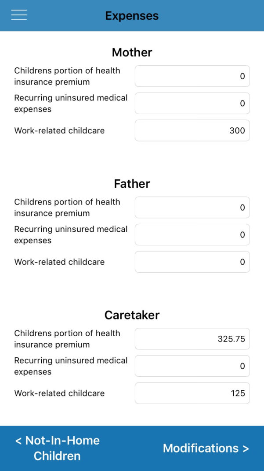Click Mother's recurring uninsured medical expenses field
The height and width of the screenshot is (471, 264).
pyautogui.click(x=192, y=103)
